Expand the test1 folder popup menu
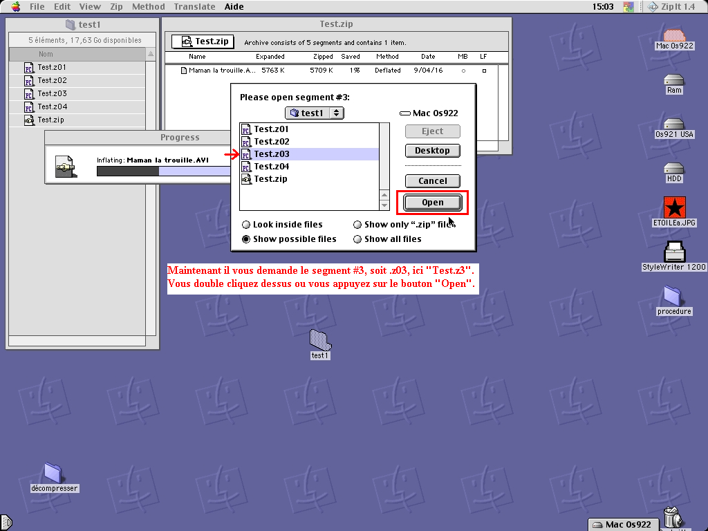 point(315,113)
